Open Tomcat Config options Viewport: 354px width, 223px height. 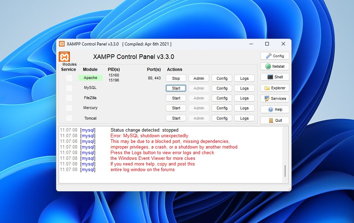[x=222, y=118]
